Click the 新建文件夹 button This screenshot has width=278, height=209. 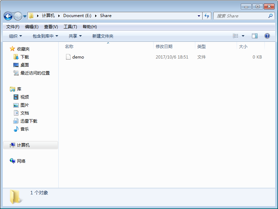click(102, 36)
